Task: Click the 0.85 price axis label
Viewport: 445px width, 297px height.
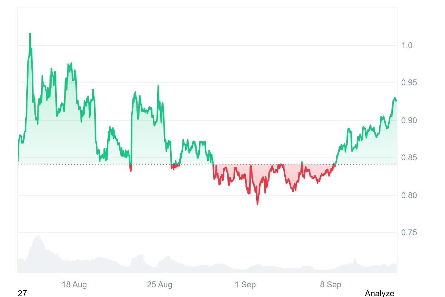Action: (409, 158)
